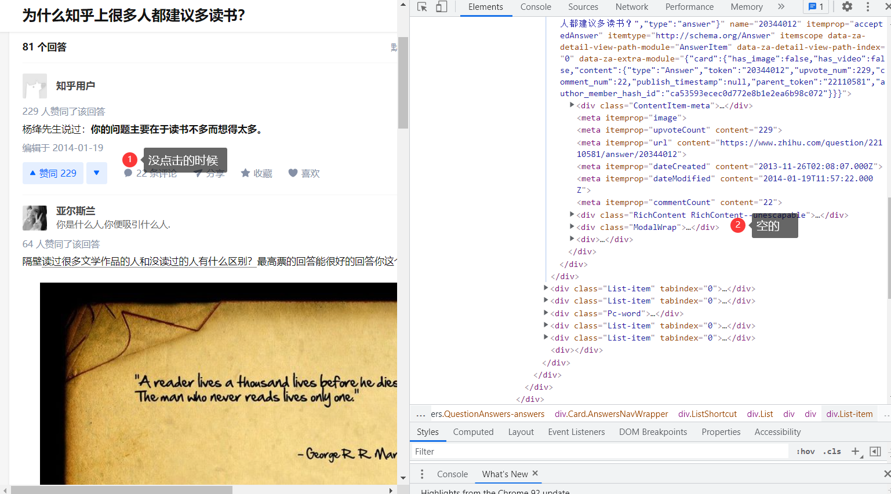Click breadcrumb div.List
The height and width of the screenshot is (494, 891).
coord(760,414)
